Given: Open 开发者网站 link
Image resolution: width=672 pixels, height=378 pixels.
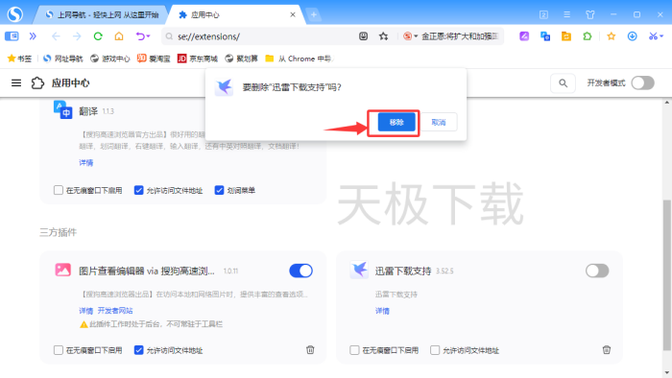Looking at the screenshot, I should pos(115,310).
